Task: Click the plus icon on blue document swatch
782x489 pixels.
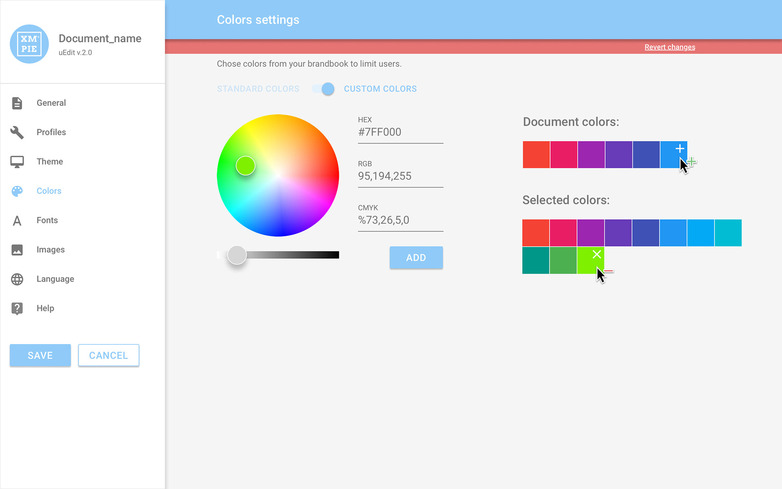Action: click(x=679, y=149)
